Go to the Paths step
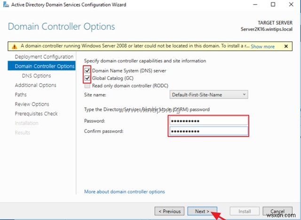 click(21, 94)
